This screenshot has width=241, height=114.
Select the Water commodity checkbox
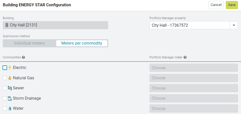tap(5, 108)
